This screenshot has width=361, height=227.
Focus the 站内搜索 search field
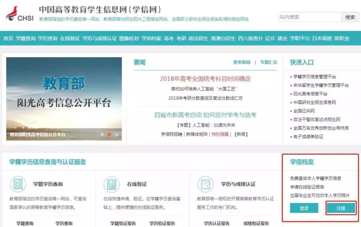[x=310, y=17]
